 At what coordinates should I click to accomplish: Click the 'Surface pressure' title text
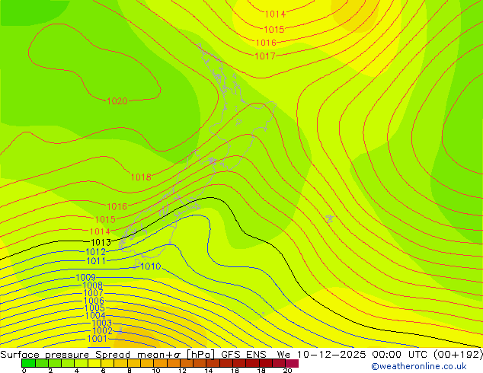click(45, 355)
